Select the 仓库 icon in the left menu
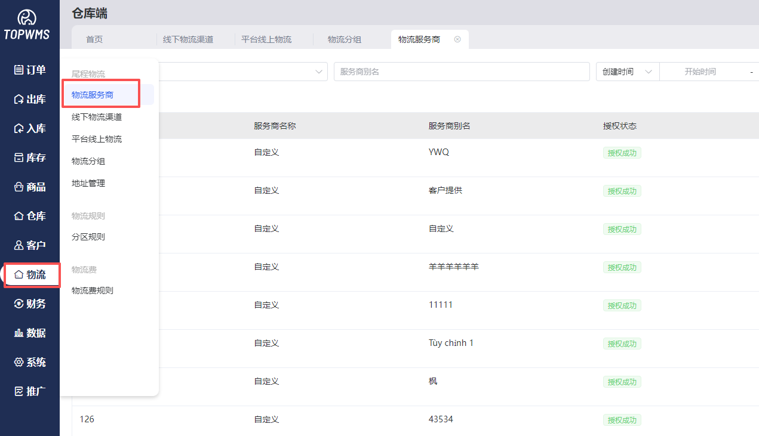 click(x=30, y=216)
